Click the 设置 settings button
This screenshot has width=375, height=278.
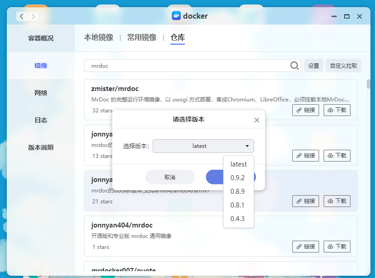313,66
